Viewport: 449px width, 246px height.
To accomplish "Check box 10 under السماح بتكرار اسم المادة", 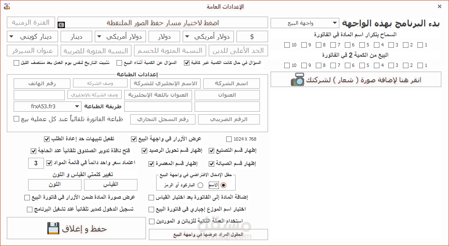I will pyautogui.click(x=287, y=45).
